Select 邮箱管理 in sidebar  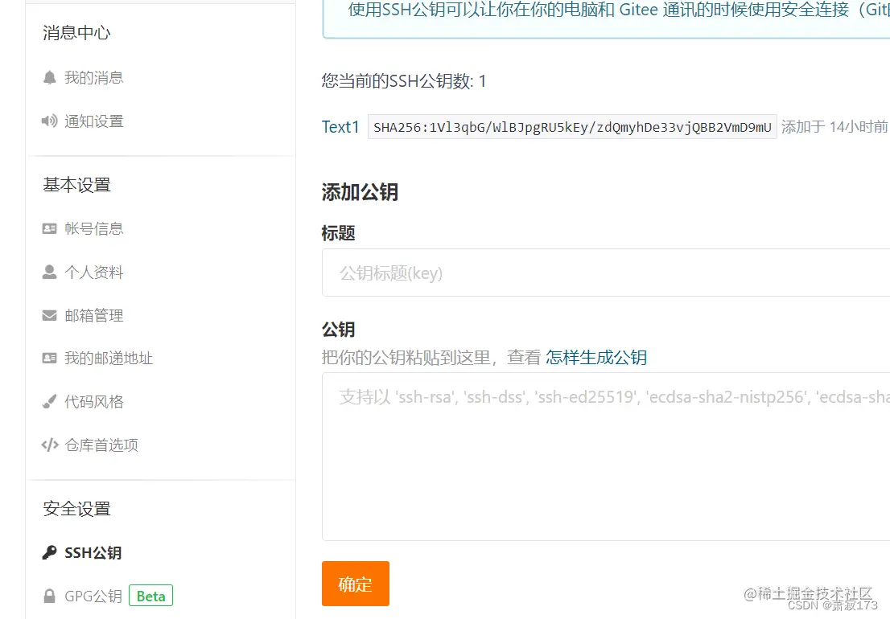93,315
